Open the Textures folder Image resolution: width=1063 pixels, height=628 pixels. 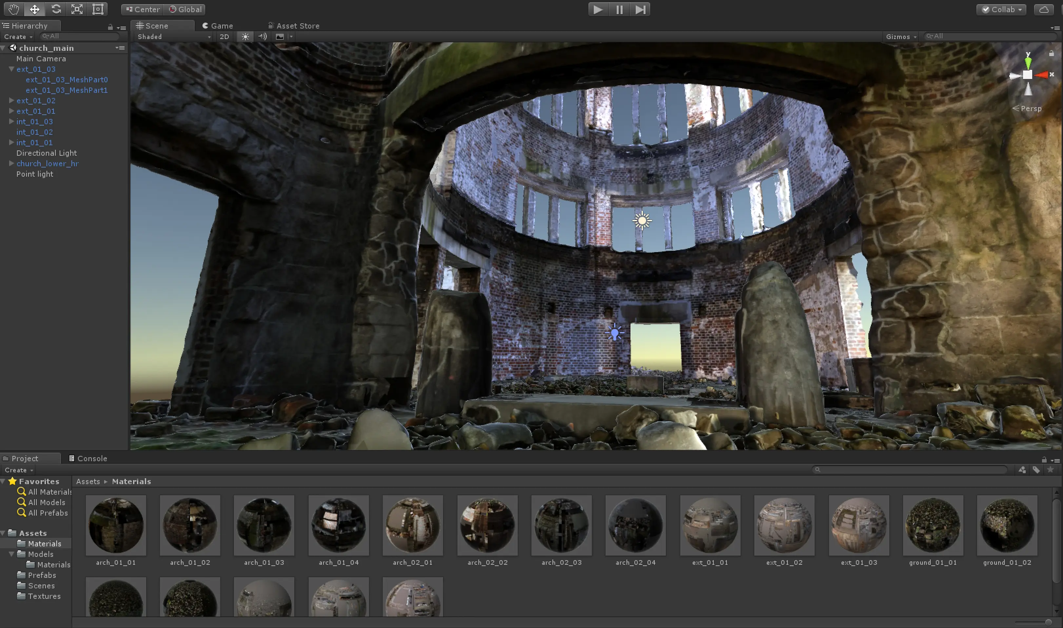tap(38, 596)
